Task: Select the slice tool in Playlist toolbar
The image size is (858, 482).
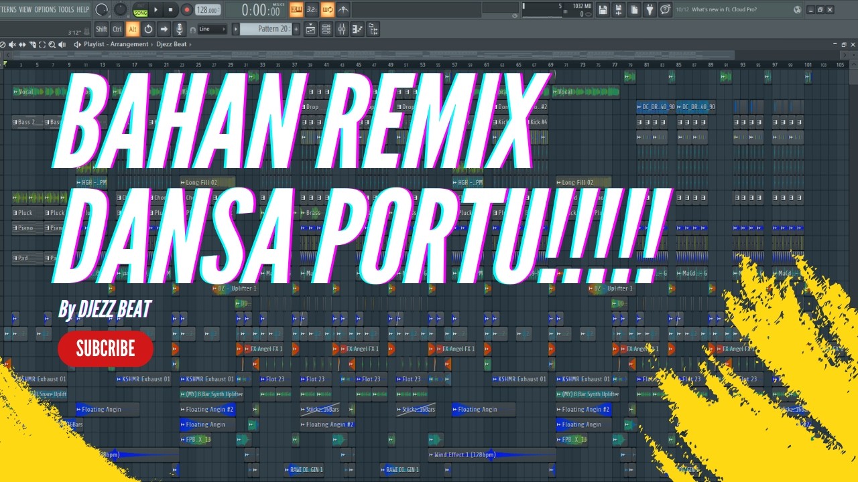Action: [32, 44]
